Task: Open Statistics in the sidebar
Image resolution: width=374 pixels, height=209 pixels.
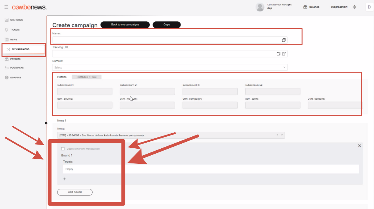Action: (x=16, y=20)
